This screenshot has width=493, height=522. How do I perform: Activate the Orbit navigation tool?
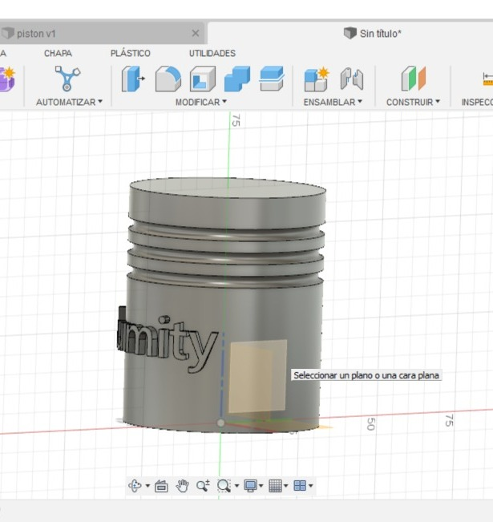click(135, 486)
